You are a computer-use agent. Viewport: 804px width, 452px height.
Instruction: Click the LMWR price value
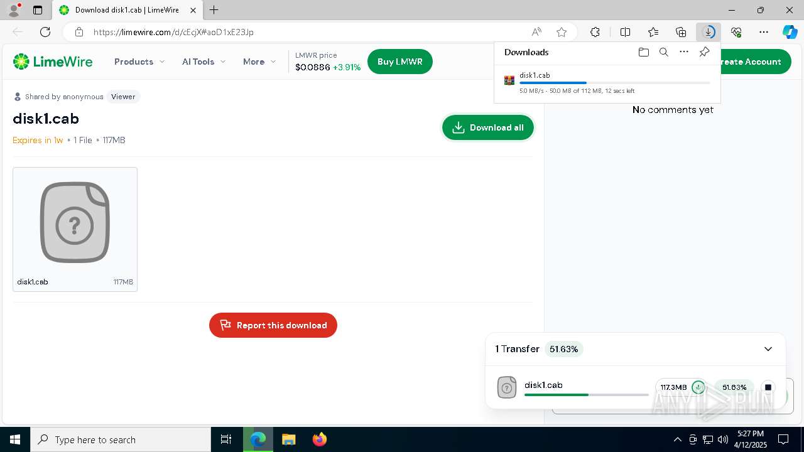tap(313, 67)
